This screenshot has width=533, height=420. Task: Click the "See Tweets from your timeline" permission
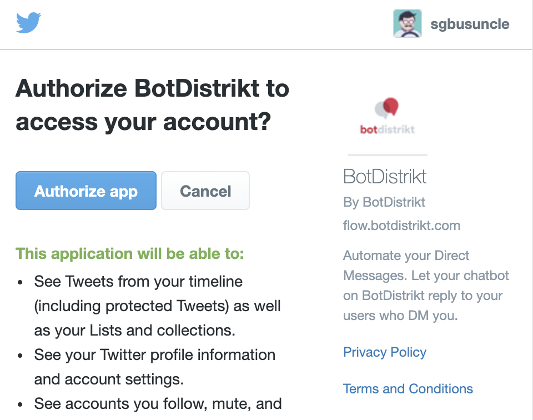[x=138, y=282]
